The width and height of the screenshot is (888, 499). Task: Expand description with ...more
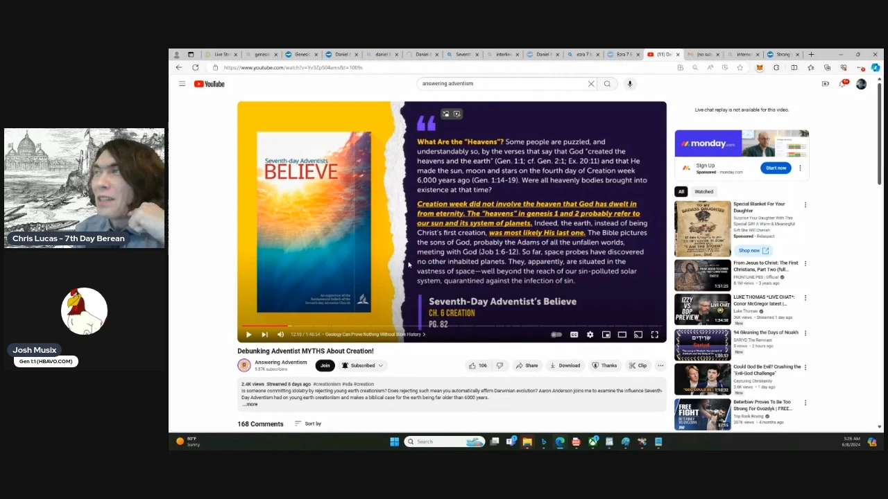tap(251, 404)
